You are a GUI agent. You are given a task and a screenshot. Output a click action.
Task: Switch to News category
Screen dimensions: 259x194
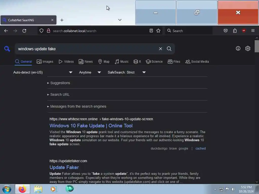coord(85,62)
